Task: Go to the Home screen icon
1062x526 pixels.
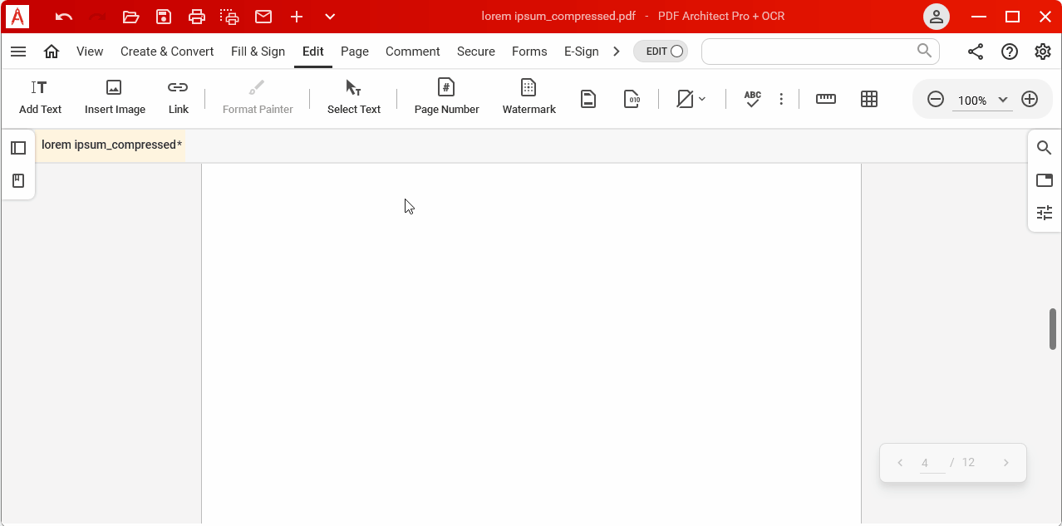Action: point(52,52)
